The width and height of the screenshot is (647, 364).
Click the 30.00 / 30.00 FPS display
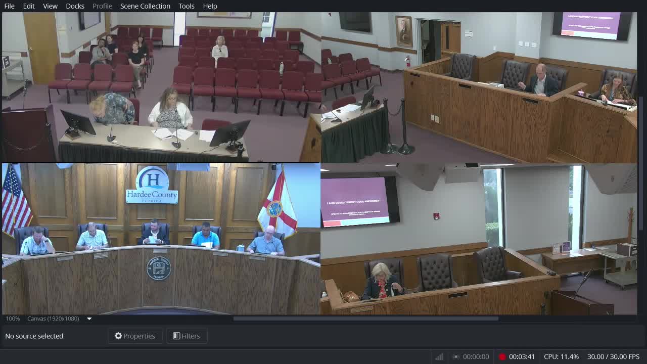pos(613,356)
